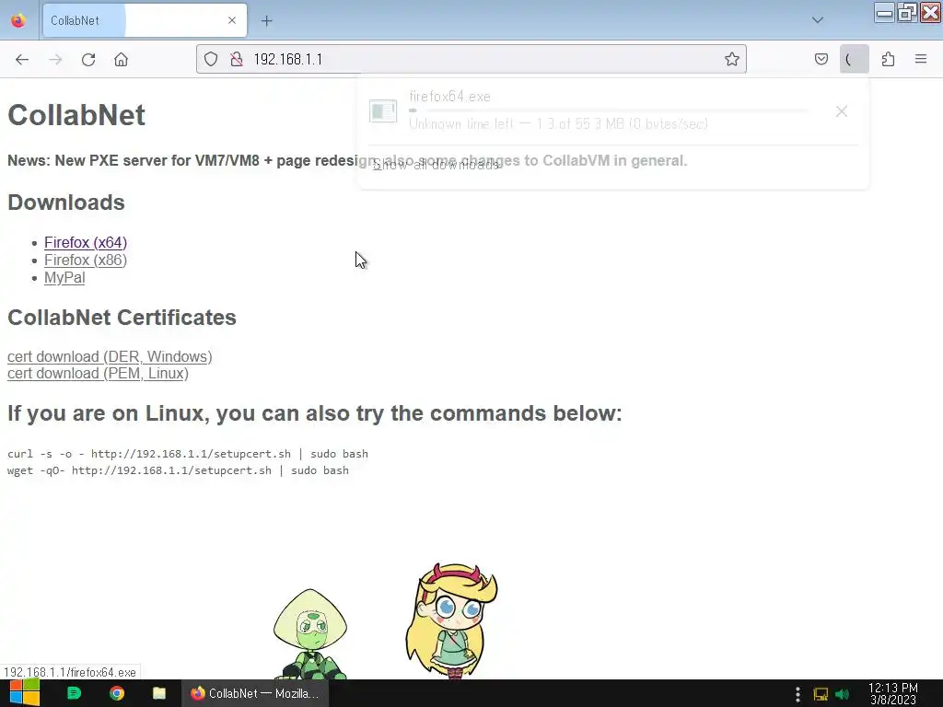
Task: Open the green chat app in taskbar
Action: 74,693
